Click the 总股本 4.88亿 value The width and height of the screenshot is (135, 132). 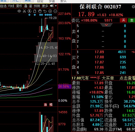point(98,125)
